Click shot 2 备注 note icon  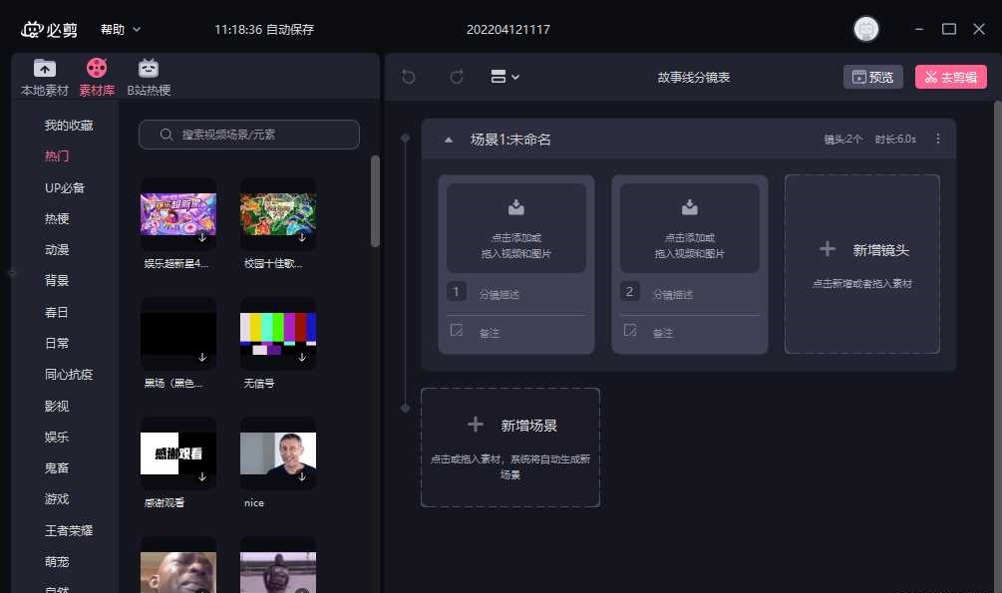point(630,330)
